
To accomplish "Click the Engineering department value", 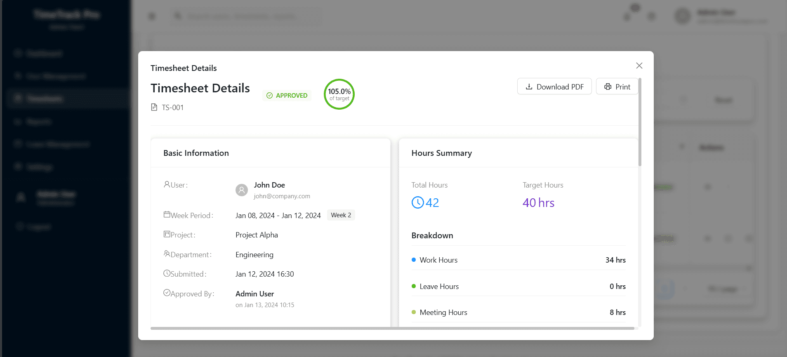I will pos(254,255).
